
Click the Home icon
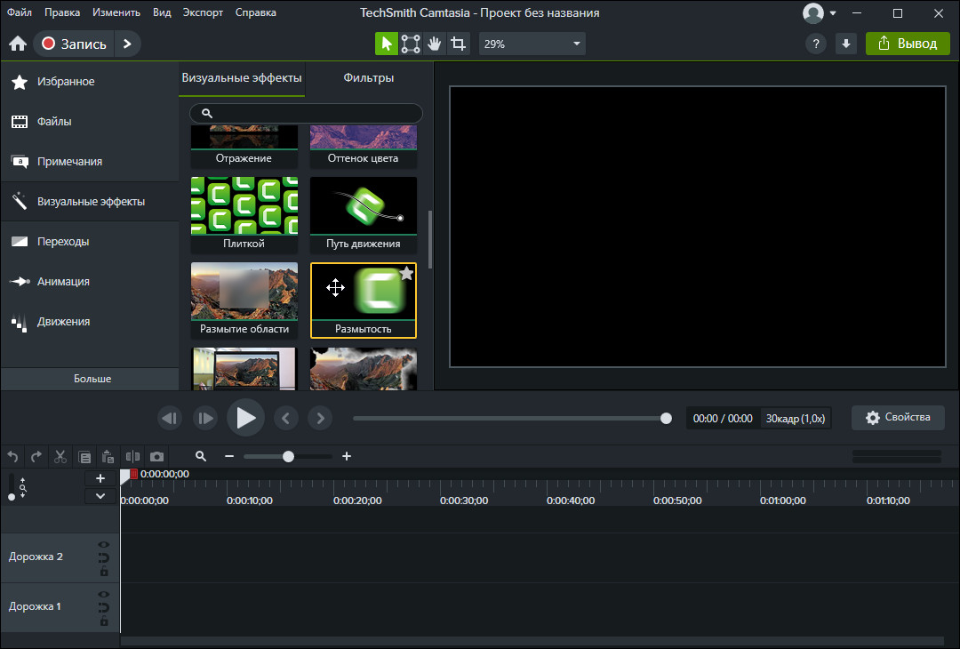click(17, 44)
